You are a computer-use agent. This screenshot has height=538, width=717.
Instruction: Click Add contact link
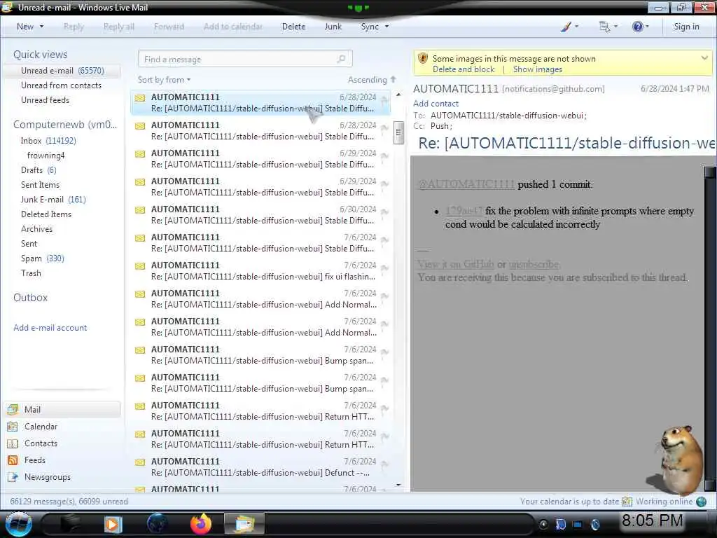[436, 104]
